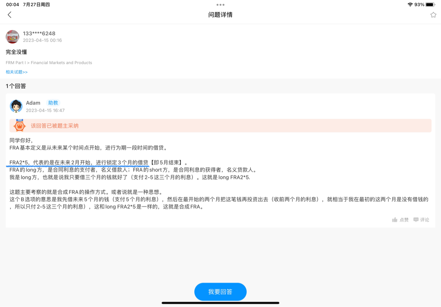Favorite this question with the star icon
The height and width of the screenshot is (307, 441).
(x=433, y=15)
